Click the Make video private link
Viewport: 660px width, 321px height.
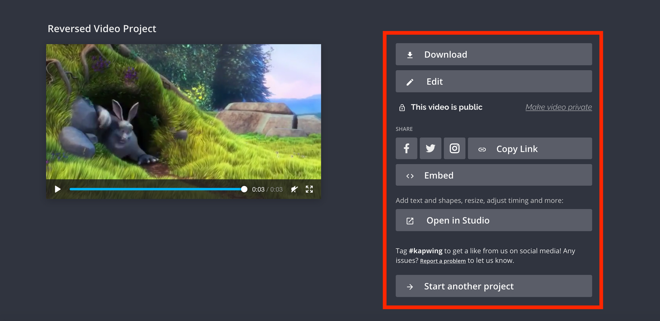pyautogui.click(x=558, y=107)
